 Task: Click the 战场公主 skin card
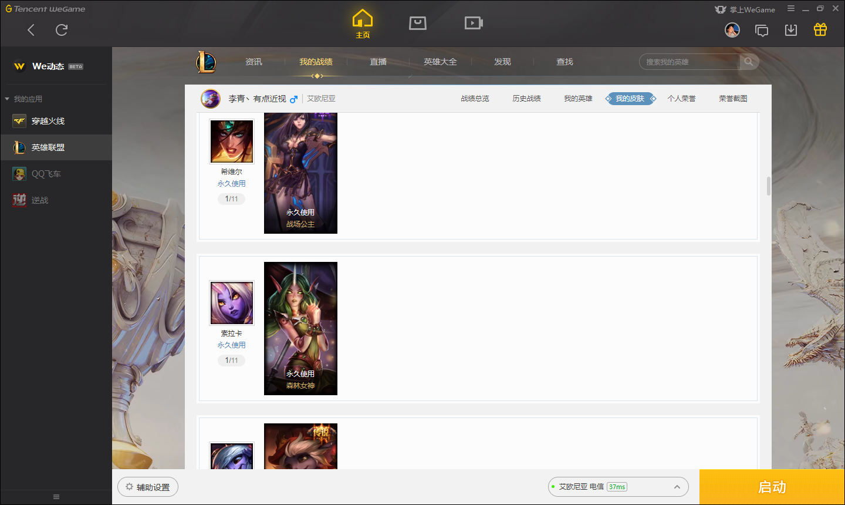click(300, 173)
